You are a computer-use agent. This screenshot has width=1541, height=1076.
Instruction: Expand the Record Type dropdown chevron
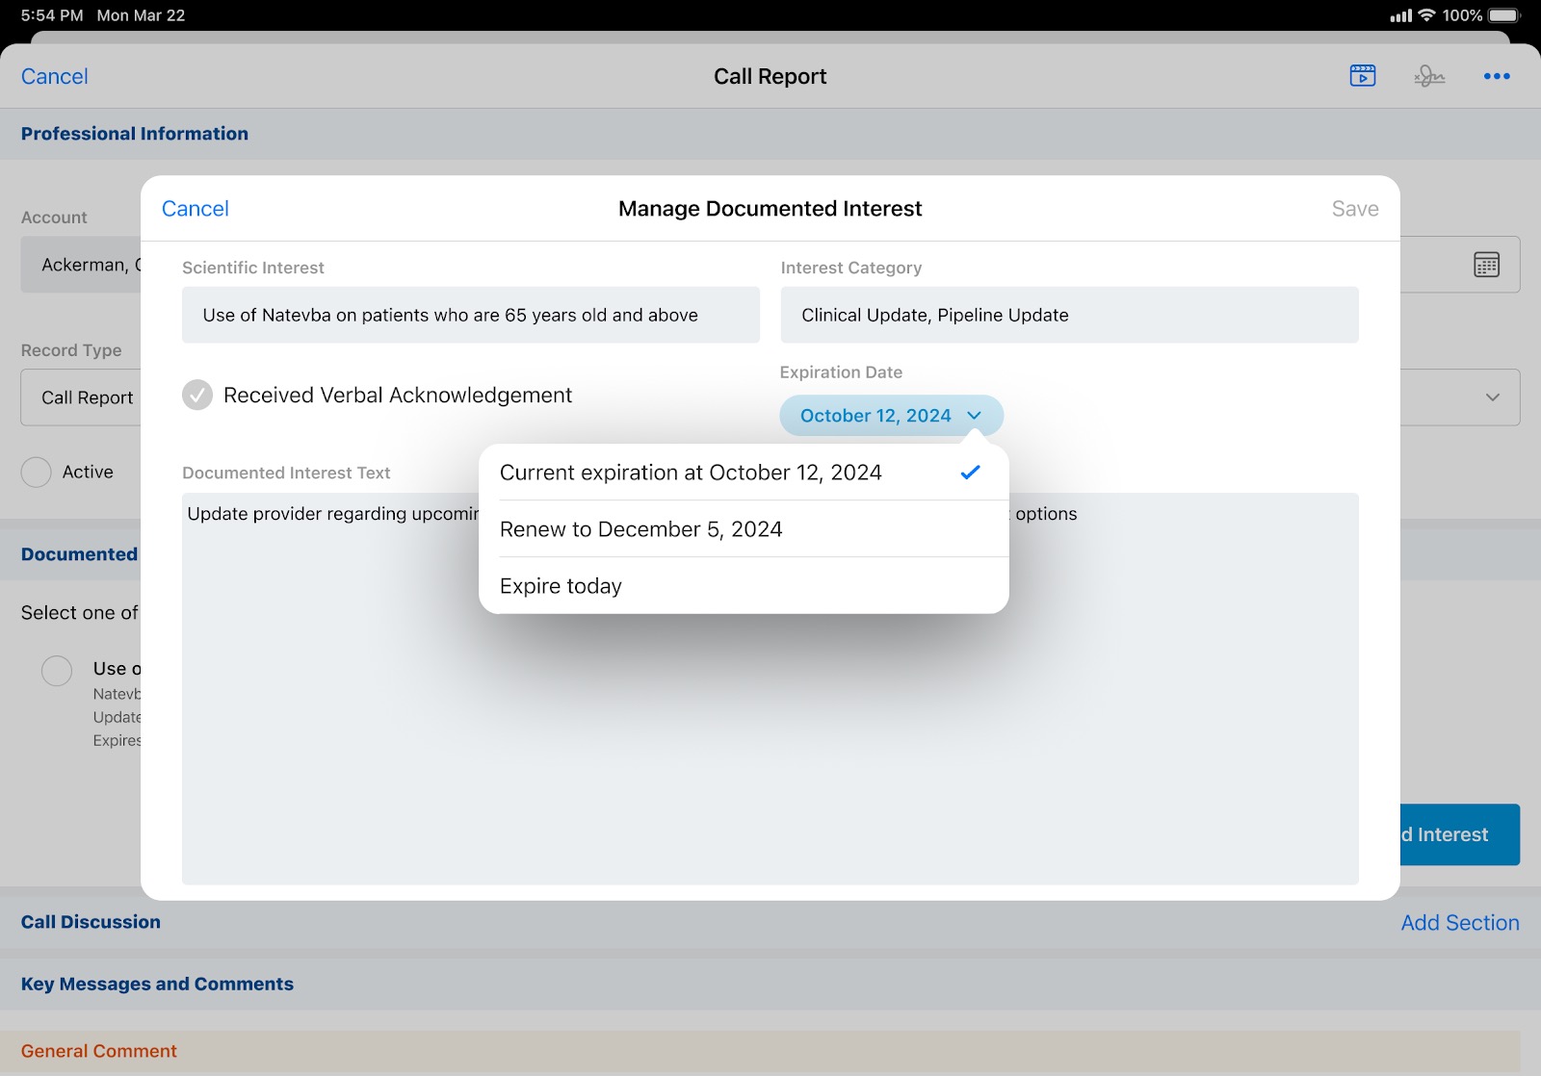(1492, 397)
